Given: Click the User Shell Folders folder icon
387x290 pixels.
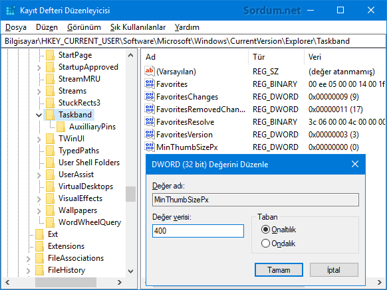Looking at the screenshot, I should pos(50,163).
